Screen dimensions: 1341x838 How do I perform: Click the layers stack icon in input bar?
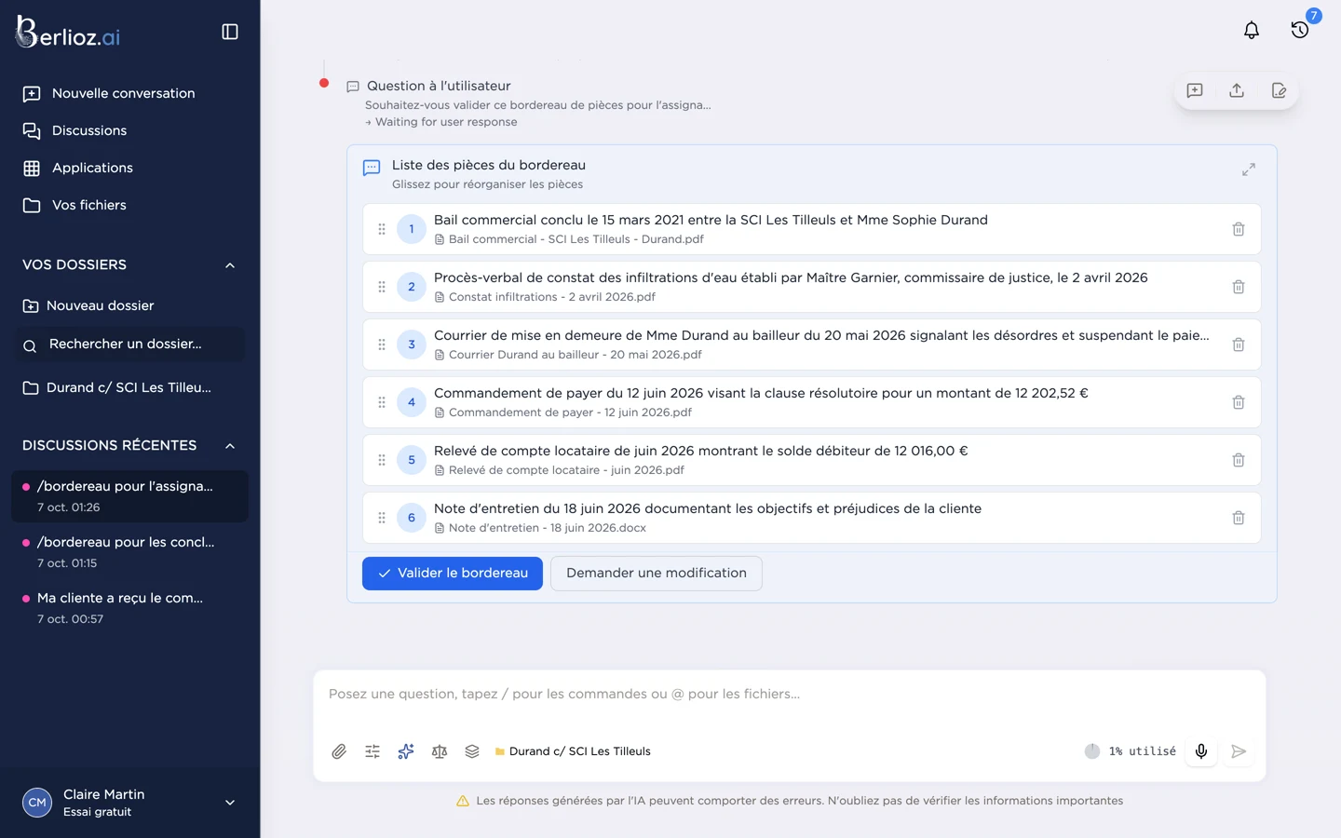(x=472, y=751)
